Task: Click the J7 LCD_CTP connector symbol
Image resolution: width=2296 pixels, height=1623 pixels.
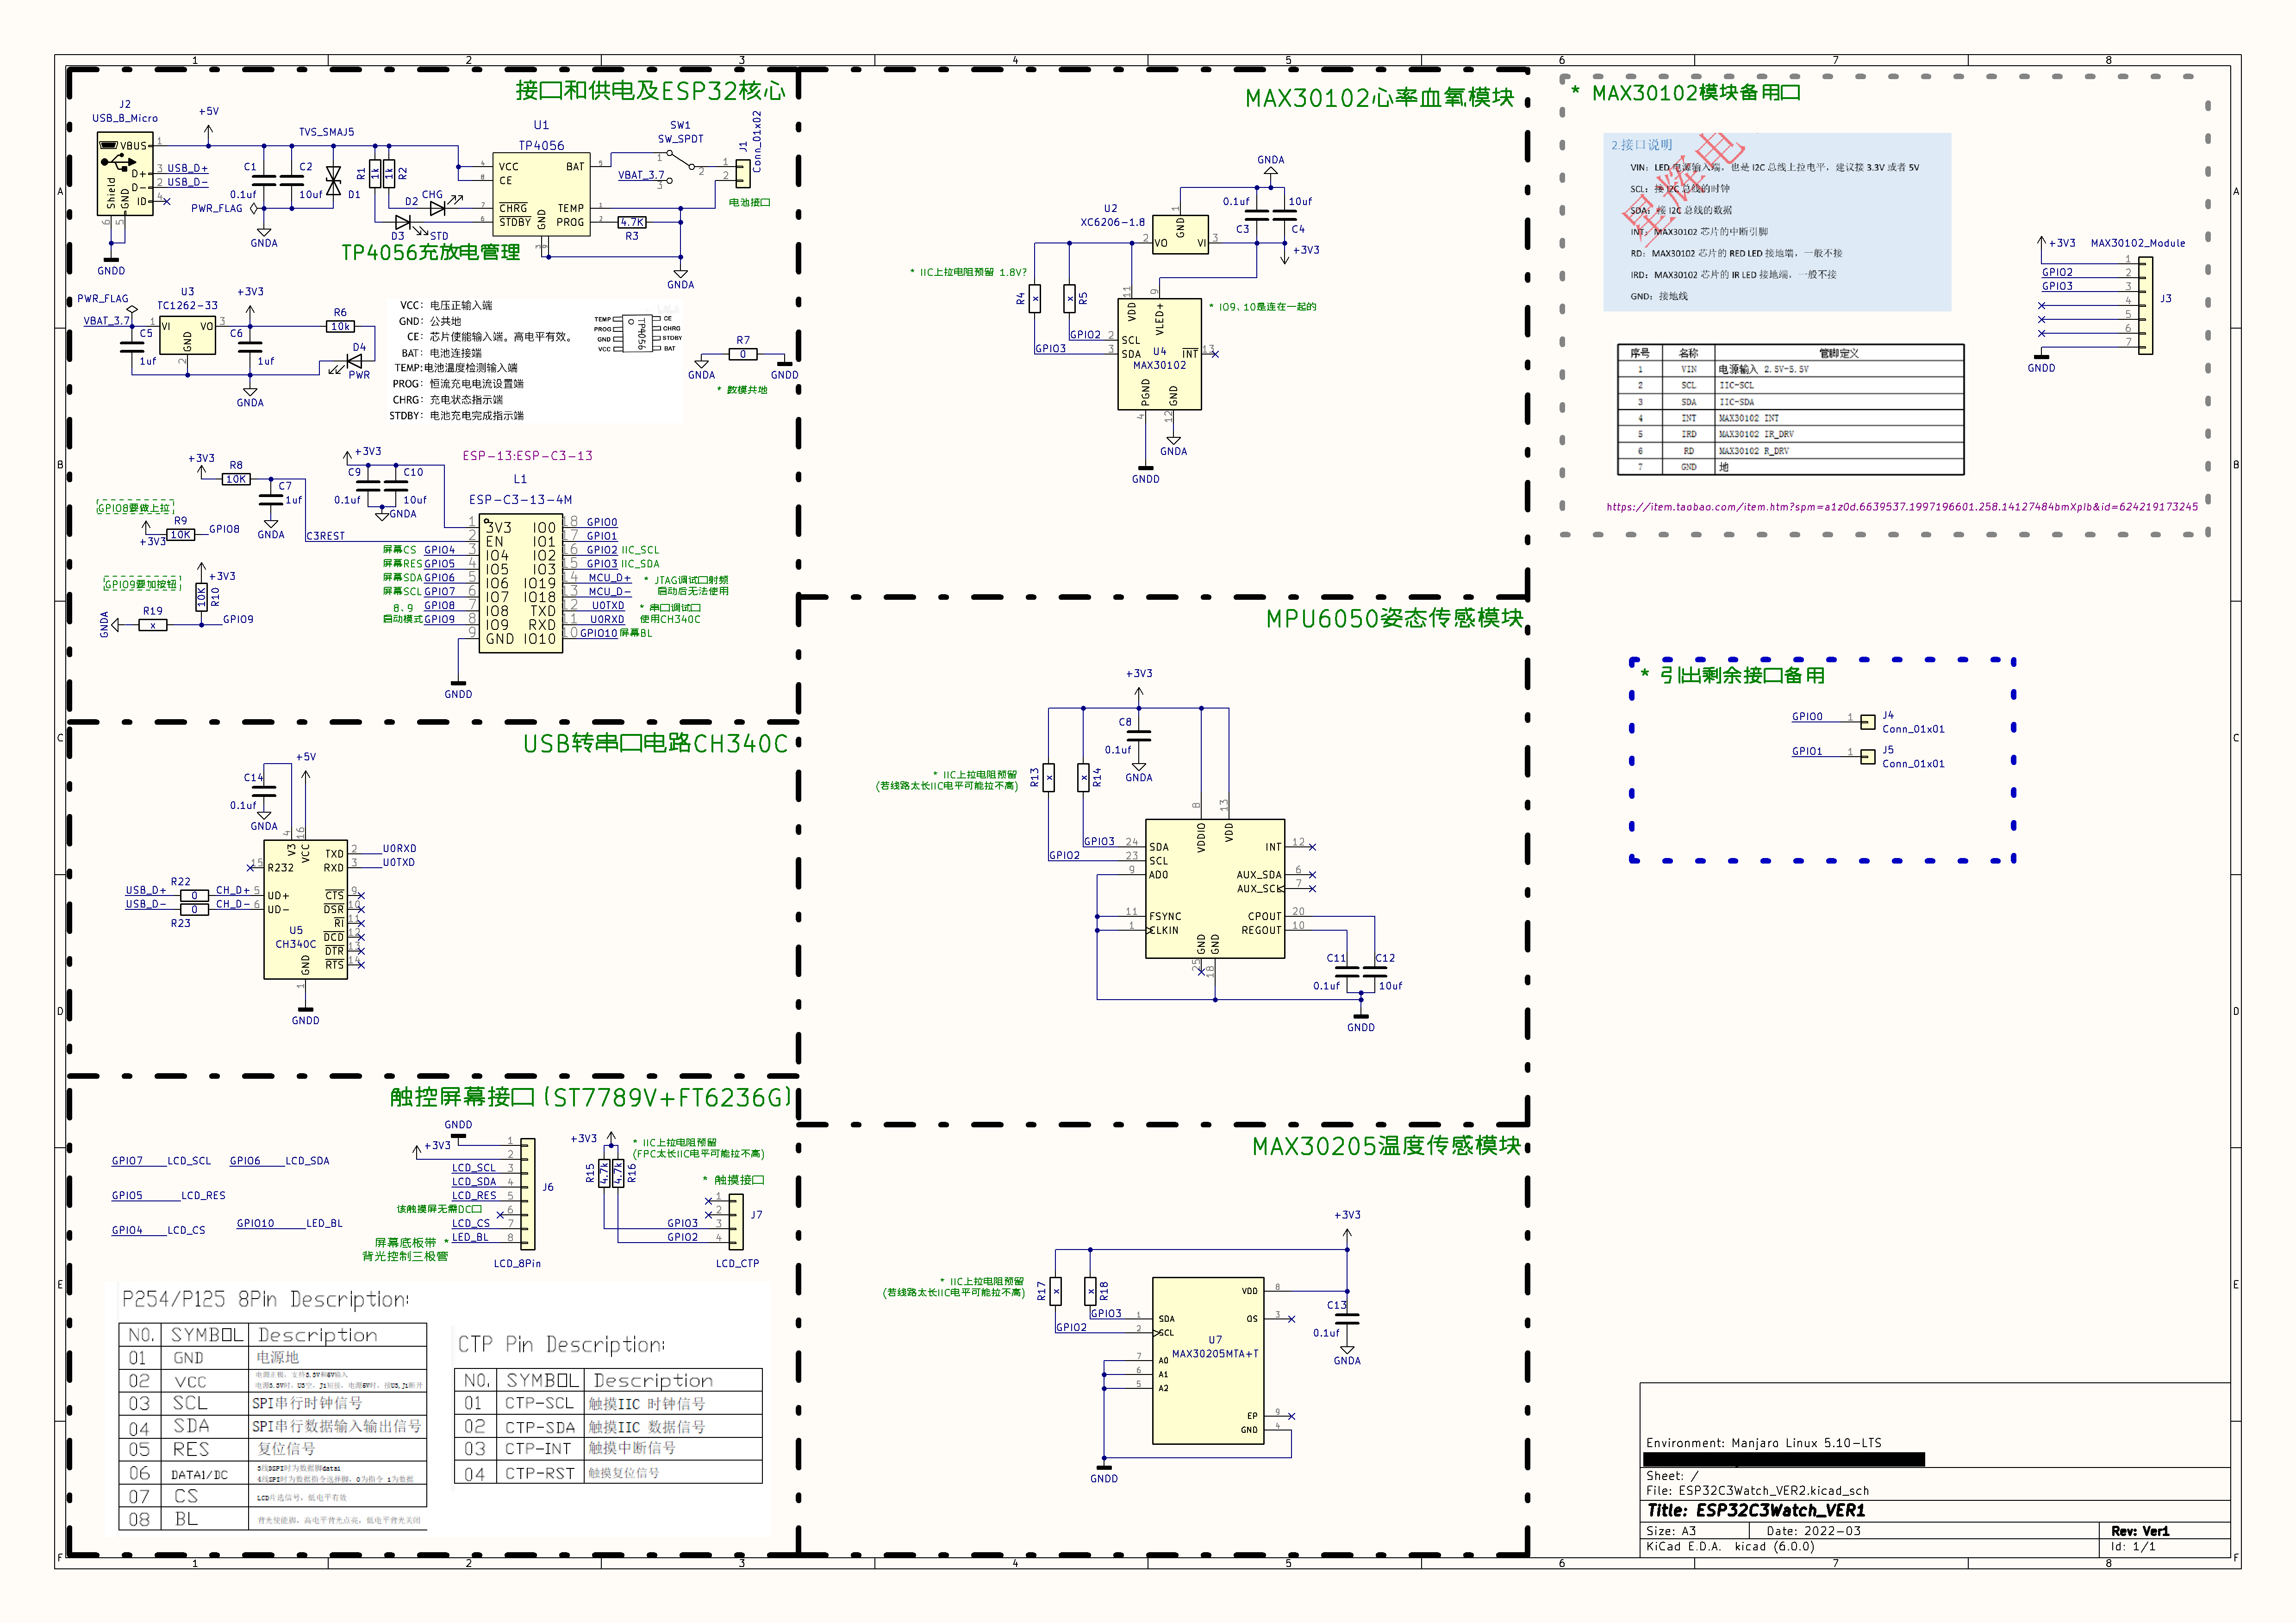Action: [x=736, y=1222]
